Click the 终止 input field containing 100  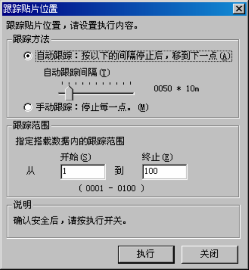(x=164, y=172)
